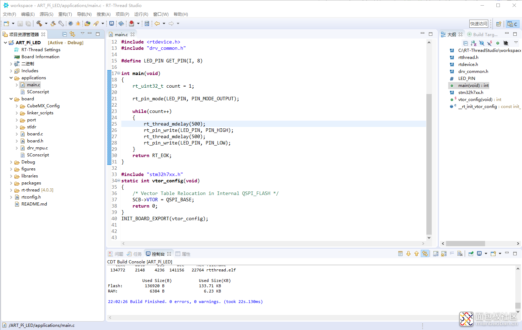Image resolution: width=522 pixels, height=330 pixels.
Task: Click the blue window toolbar icon
Action: point(147,23)
